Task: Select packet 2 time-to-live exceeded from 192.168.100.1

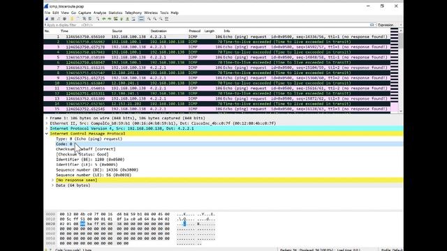Action: tap(217, 42)
